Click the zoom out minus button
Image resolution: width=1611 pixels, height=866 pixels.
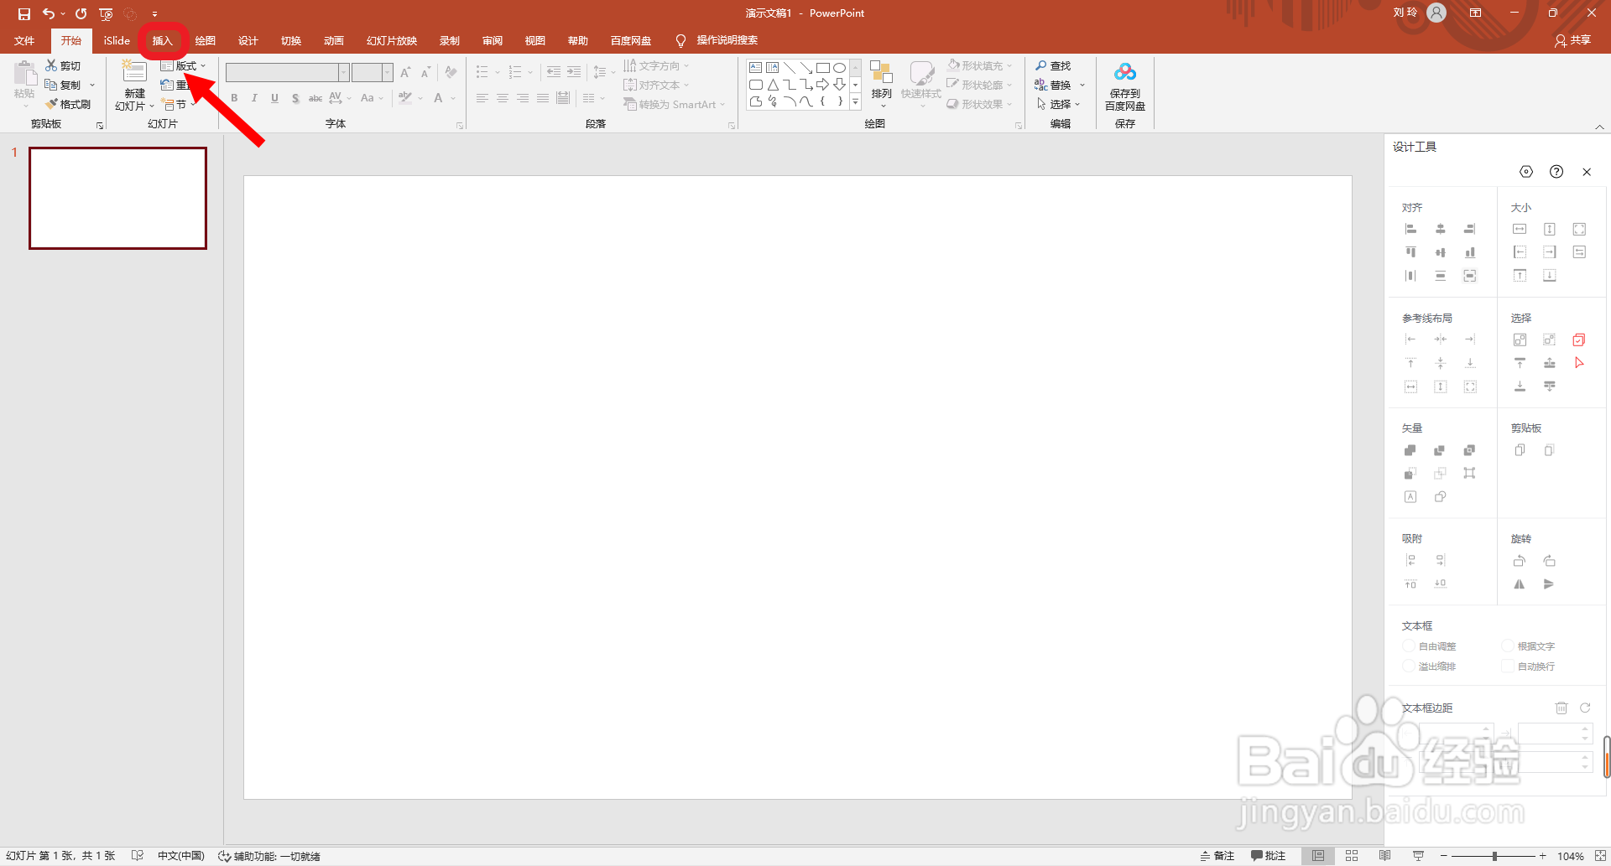click(1443, 856)
